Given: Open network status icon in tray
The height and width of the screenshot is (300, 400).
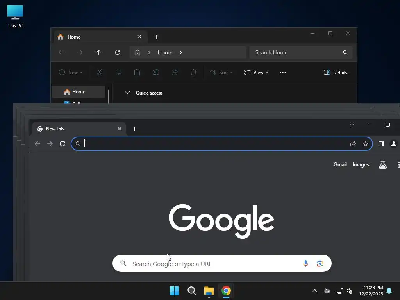Looking at the screenshot, I should pyautogui.click(x=339, y=291).
